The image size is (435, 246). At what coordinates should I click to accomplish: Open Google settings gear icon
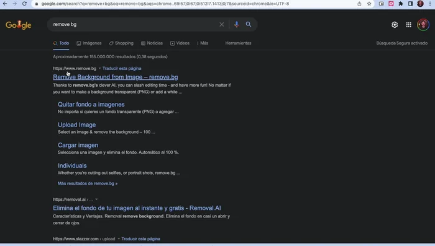click(395, 25)
